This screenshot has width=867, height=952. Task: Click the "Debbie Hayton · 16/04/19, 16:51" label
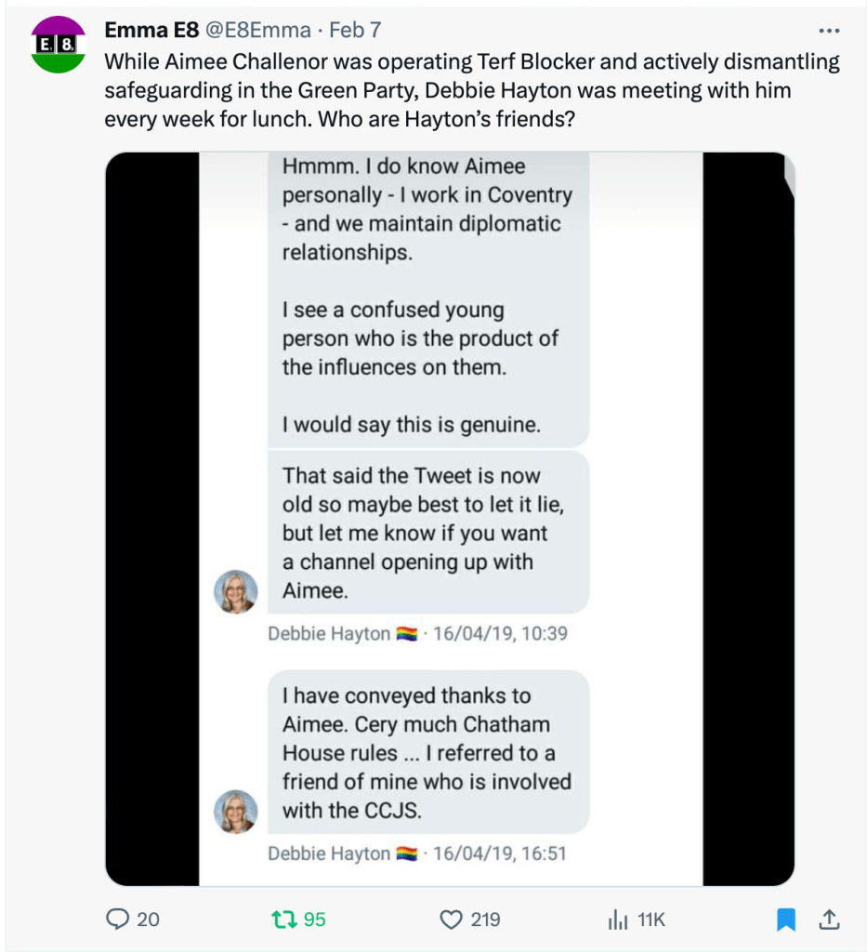point(417,853)
